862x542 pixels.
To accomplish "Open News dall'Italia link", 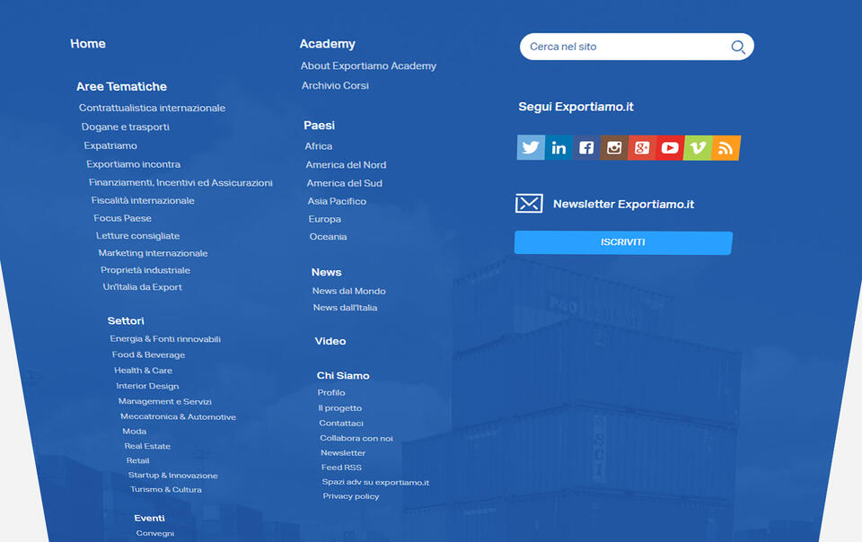I will point(345,308).
